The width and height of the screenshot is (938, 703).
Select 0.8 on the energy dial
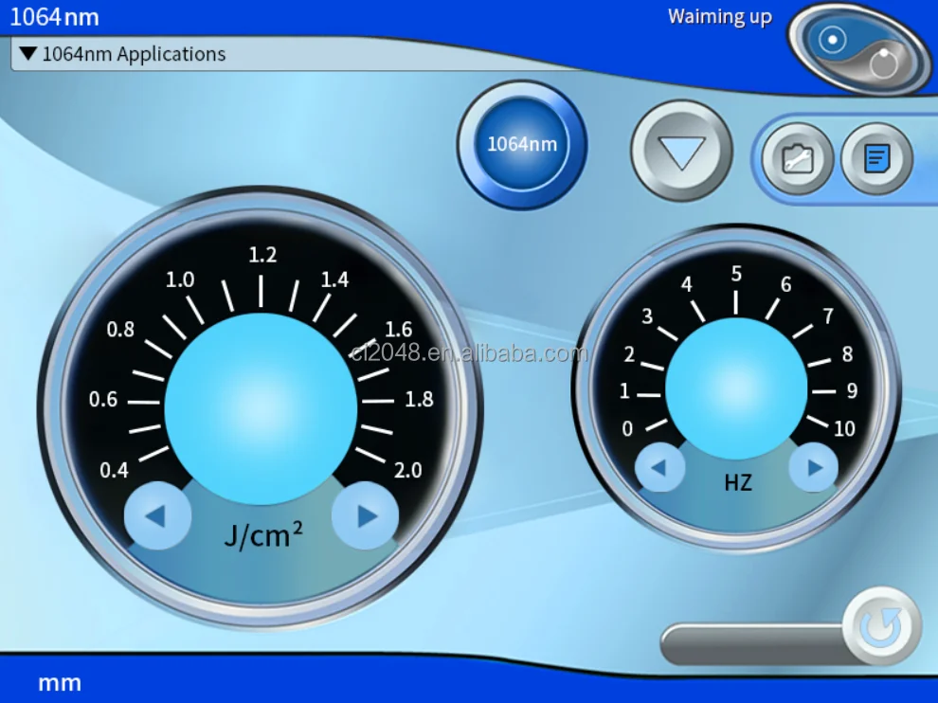tap(120, 329)
